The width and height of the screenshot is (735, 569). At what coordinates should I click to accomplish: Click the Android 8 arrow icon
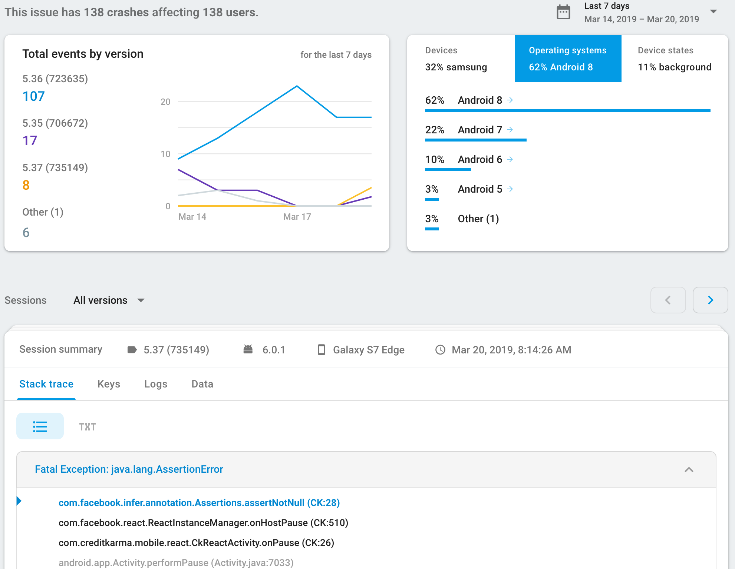coord(510,100)
